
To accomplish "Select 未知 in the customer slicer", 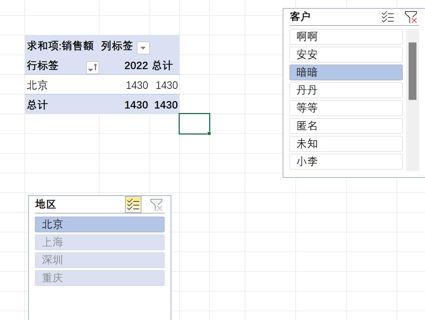I will point(345,143).
